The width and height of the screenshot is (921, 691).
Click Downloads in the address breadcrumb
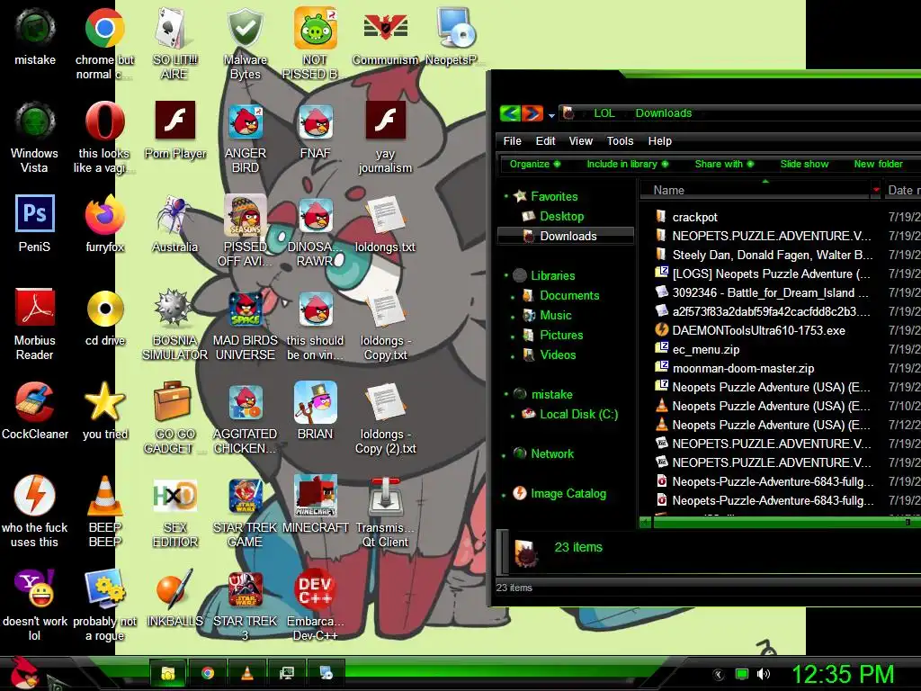tap(663, 112)
